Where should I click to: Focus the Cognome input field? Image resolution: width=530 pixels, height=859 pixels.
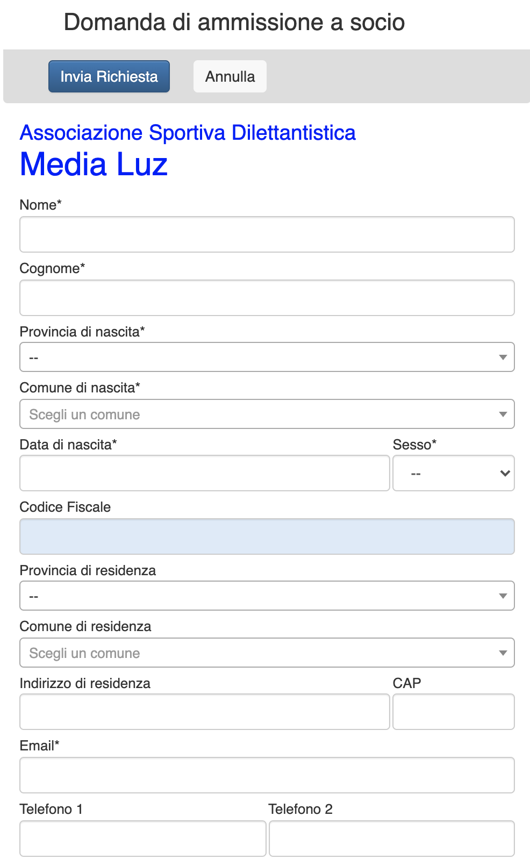click(267, 298)
